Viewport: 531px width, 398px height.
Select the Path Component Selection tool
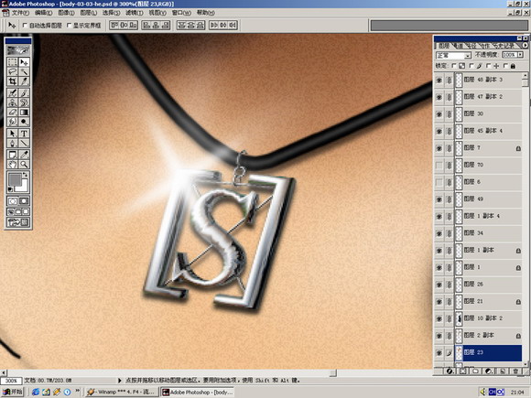13,134
